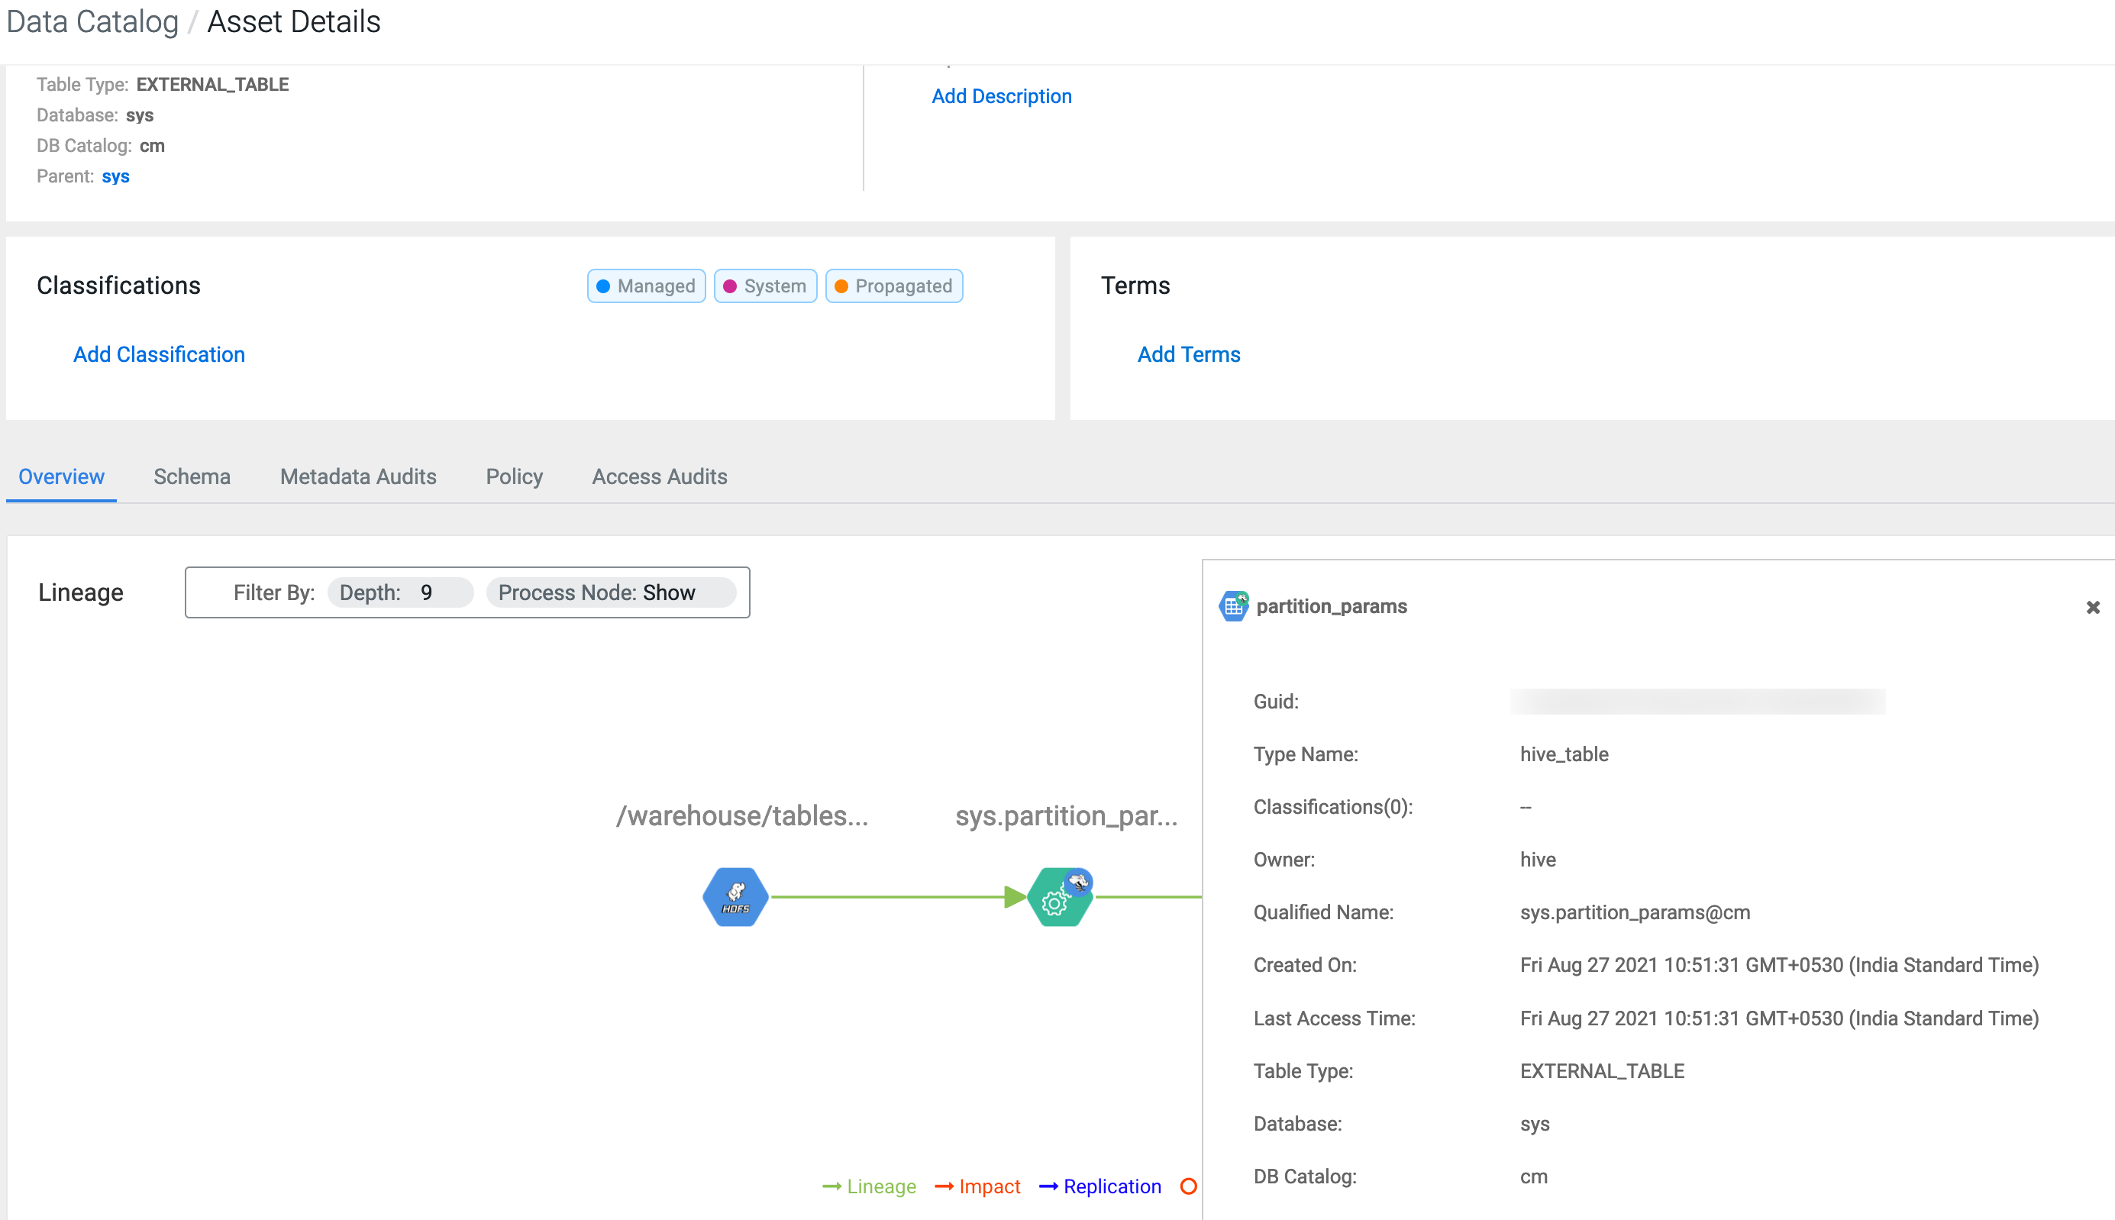Go to Data Catalog breadcrumb

(x=92, y=22)
